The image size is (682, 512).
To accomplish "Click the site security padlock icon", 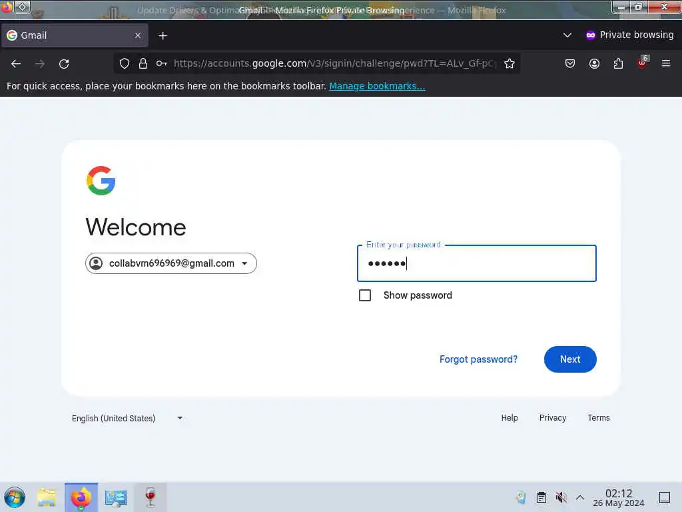I will [143, 63].
